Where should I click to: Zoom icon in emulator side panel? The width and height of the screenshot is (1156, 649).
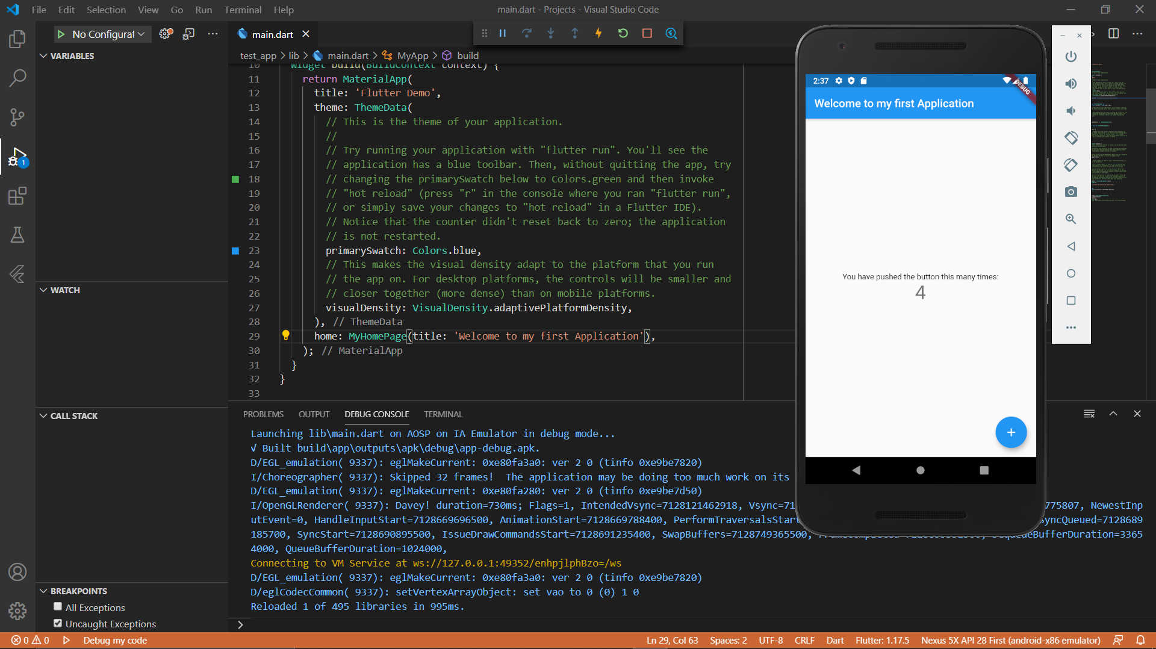[1071, 219]
